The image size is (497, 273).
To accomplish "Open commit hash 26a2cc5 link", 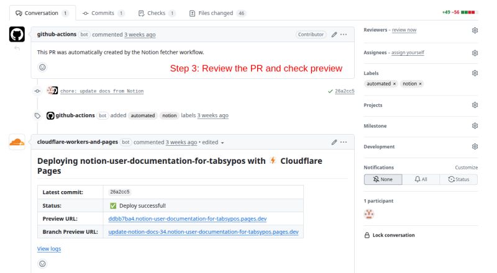I will pos(345,91).
